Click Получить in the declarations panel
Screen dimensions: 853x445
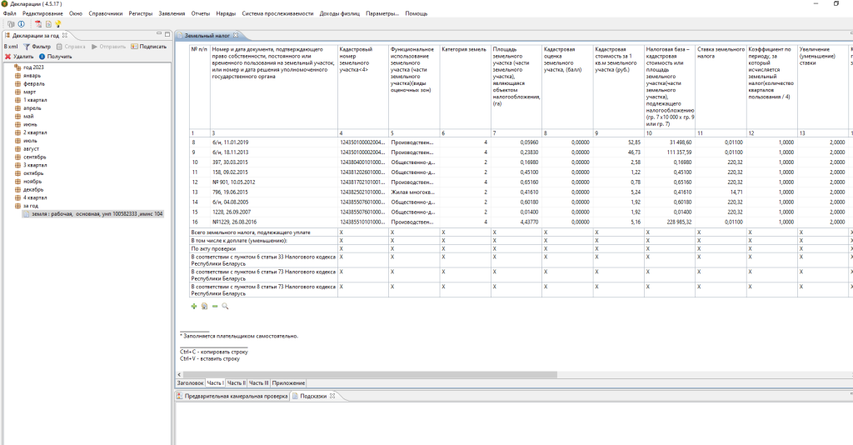tap(55, 56)
